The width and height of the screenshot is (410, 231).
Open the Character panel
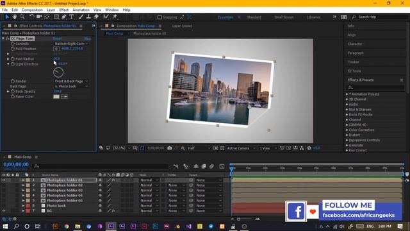tap(355, 44)
